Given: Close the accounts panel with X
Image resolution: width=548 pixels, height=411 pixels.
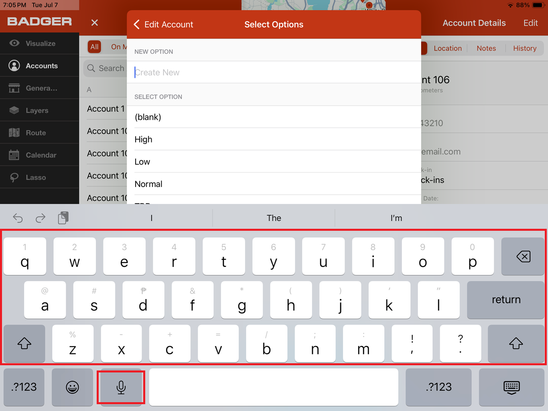Looking at the screenshot, I should coord(95,23).
